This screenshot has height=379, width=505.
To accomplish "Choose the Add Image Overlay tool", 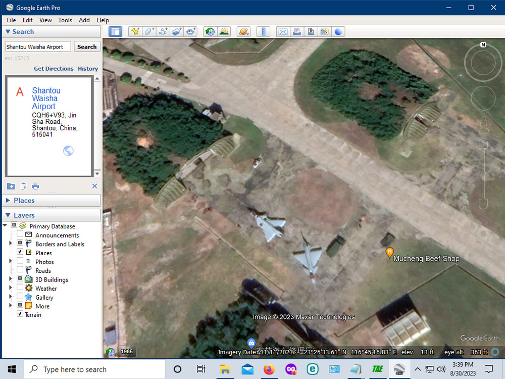I will 177,31.
